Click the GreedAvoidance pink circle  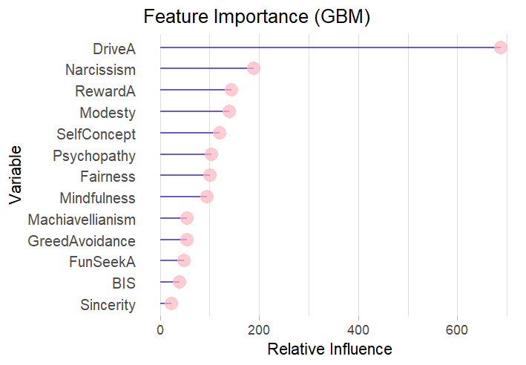point(187,240)
